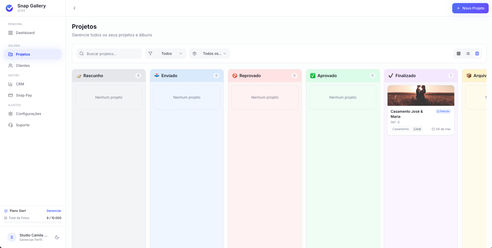Open Configurações settings page
Image resolution: width=492 pixels, height=248 pixels.
(33, 114)
